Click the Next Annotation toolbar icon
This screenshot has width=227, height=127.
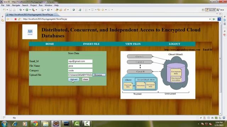coord(86,10)
